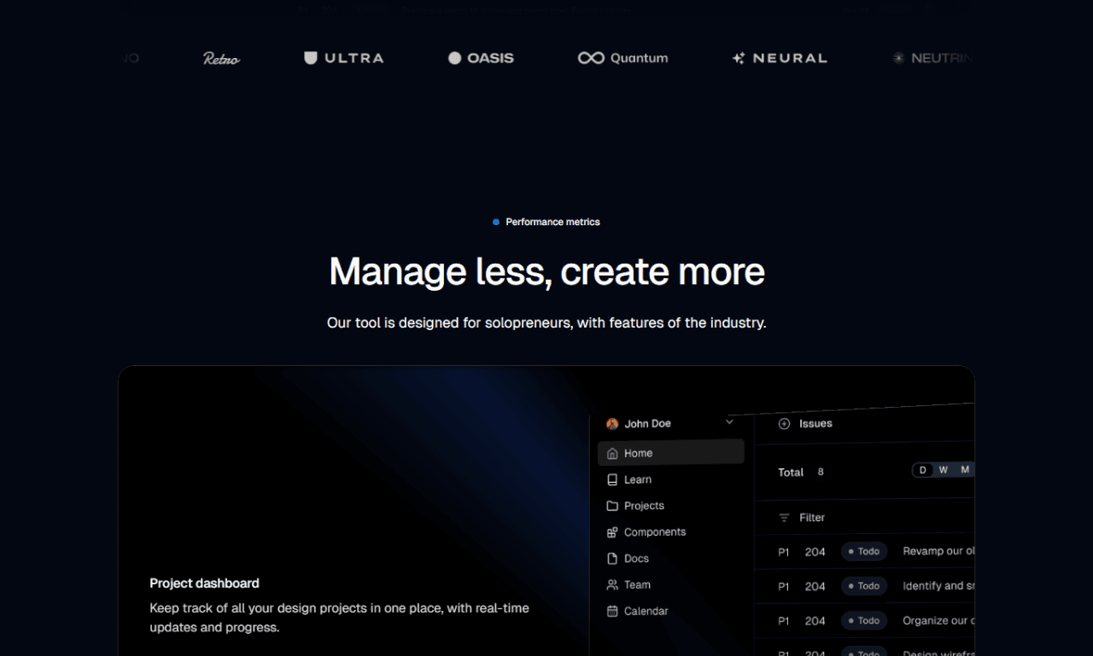
Task: Click the blue dot beside Performance metrics
Action: (x=496, y=222)
